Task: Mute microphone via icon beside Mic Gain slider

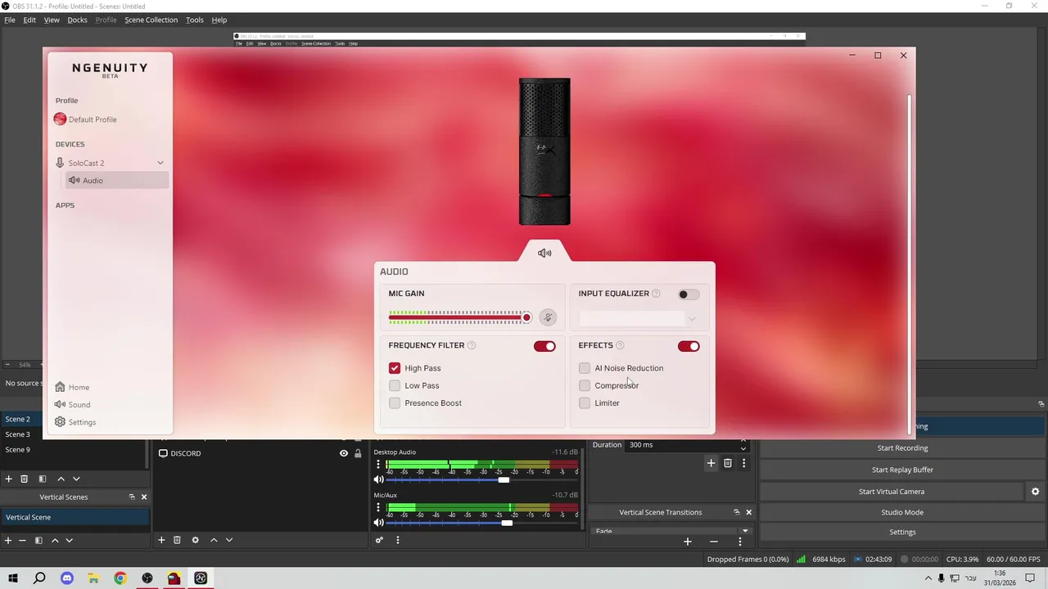Action: tap(548, 317)
